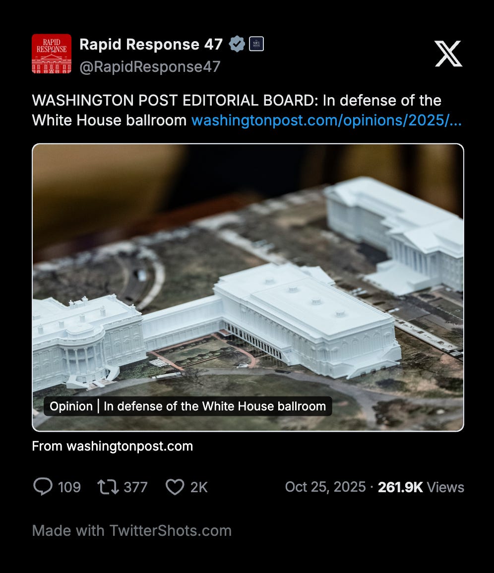Open the ballroom model preview image
Screen dimensions: 494x573
(248, 287)
